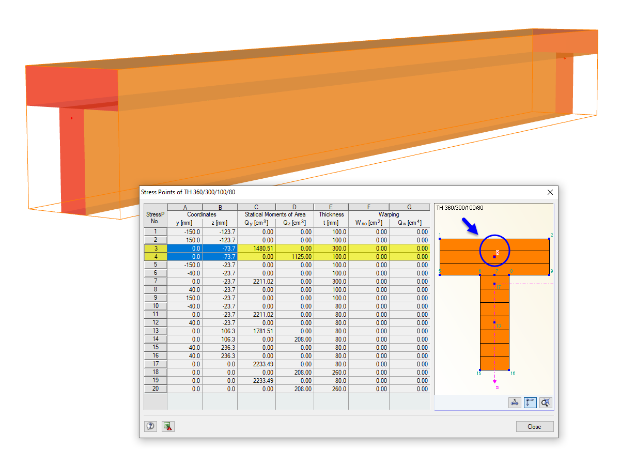Click the Coordinates header
Screen dimensions: 620x465
(x=202, y=214)
